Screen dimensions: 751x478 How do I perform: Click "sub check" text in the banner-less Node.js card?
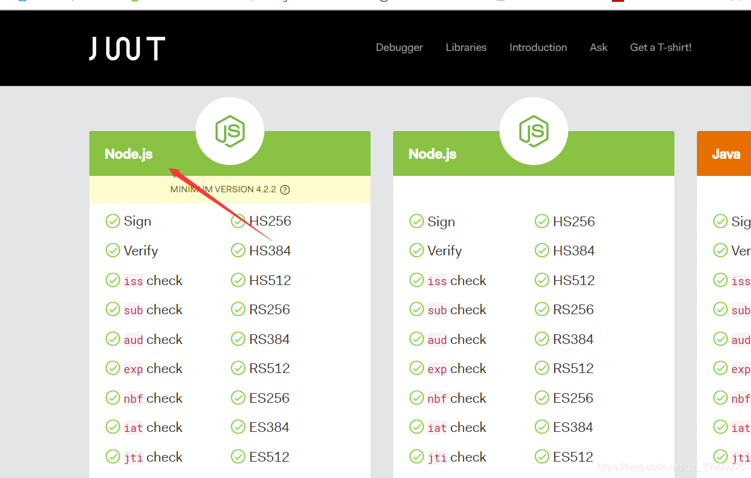(x=457, y=309)
